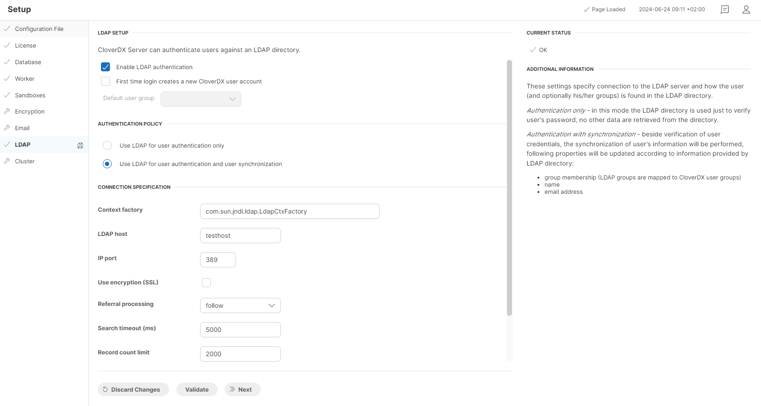
Task: Disable the Enable LDAP authentication checkbox
Action: tap(105, 66)
